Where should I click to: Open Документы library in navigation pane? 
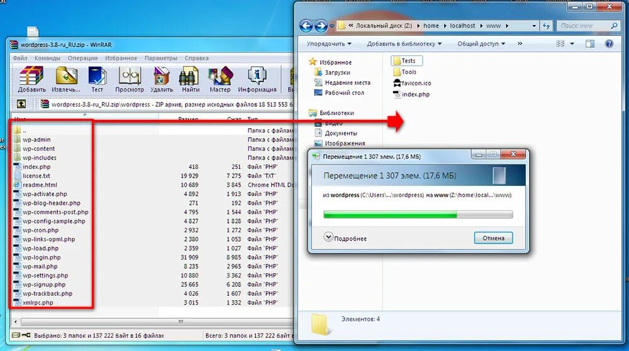(336, 133)
